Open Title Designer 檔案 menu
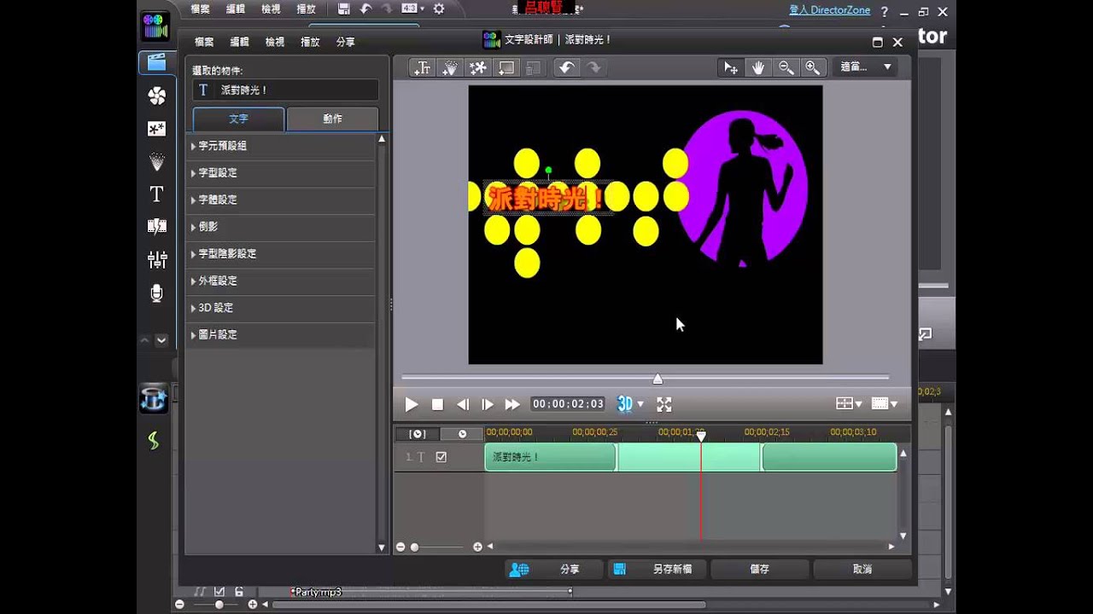 (x=204, y=42)
